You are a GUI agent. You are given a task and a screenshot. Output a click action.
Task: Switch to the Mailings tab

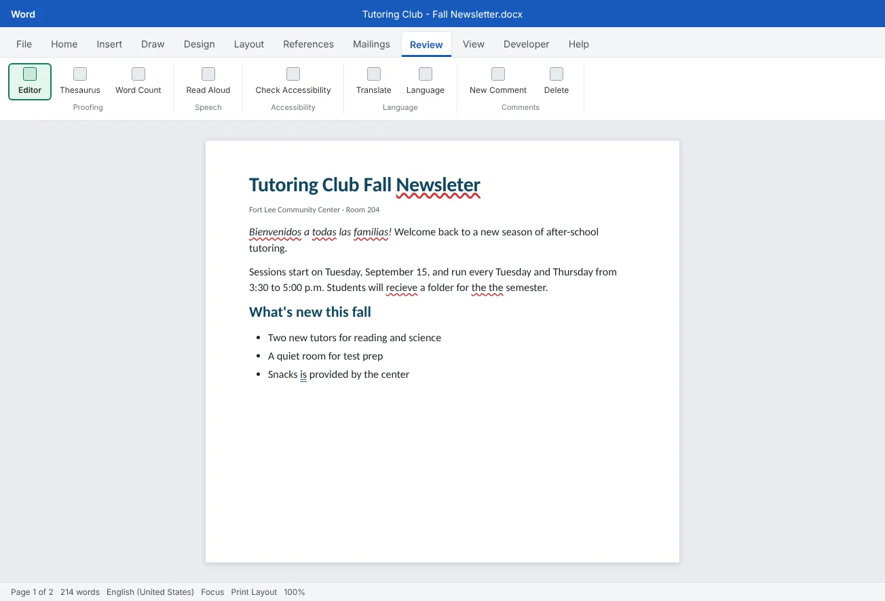tap(371, 44)
